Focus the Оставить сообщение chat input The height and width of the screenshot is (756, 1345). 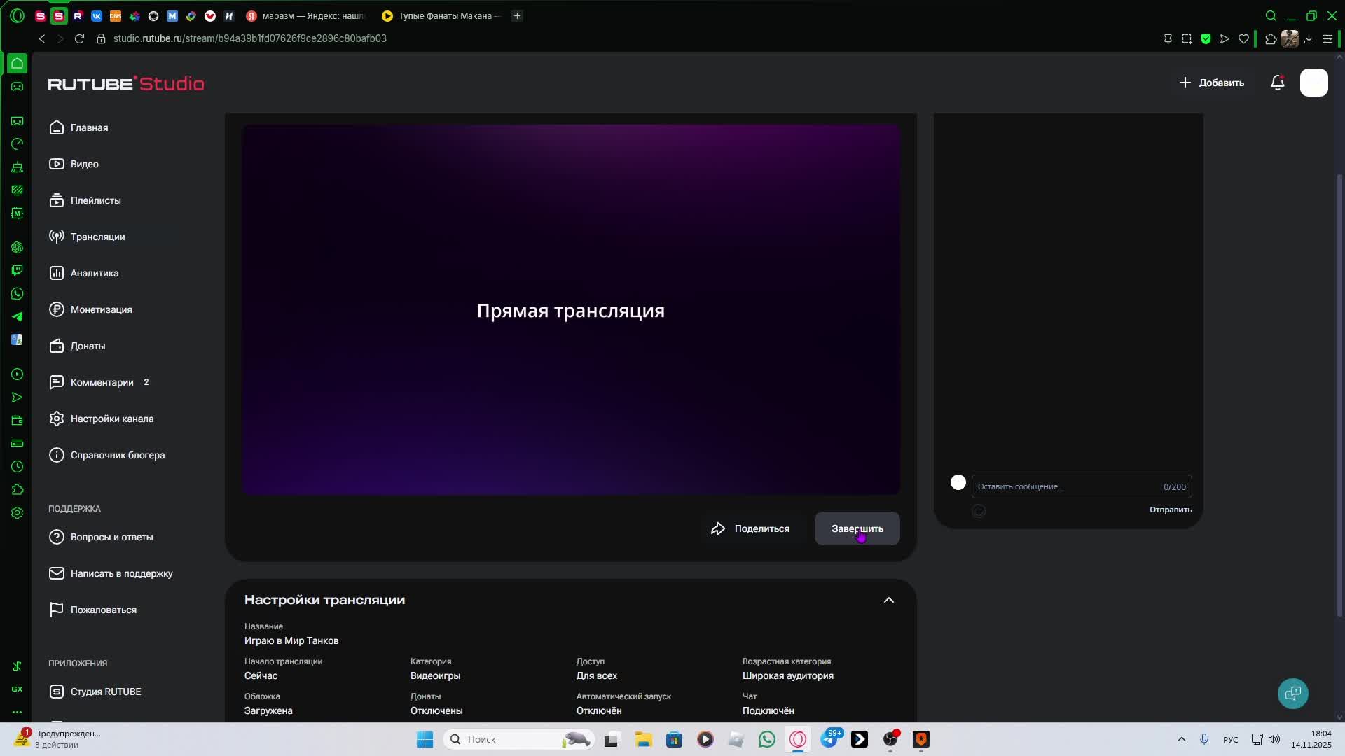click(1065, 486)
